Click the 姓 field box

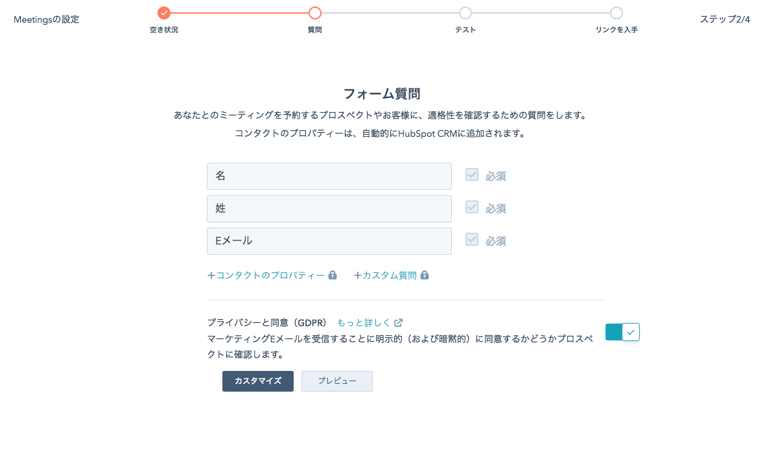pos(329,209)
